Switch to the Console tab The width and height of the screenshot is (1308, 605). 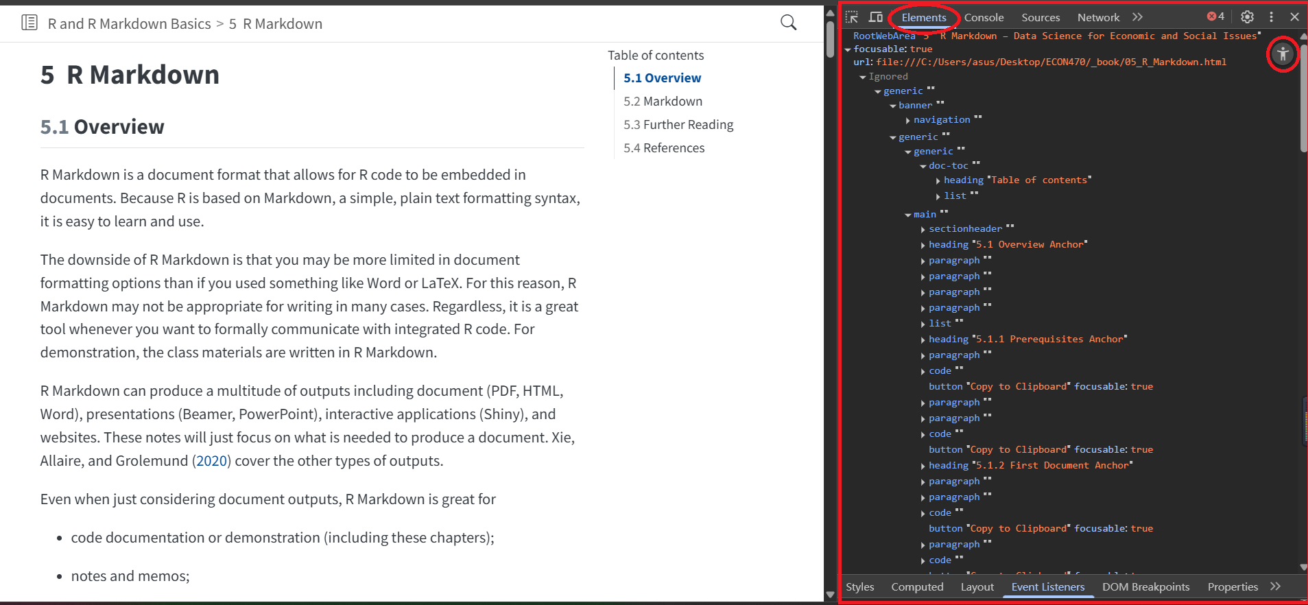tap(984, 18)
